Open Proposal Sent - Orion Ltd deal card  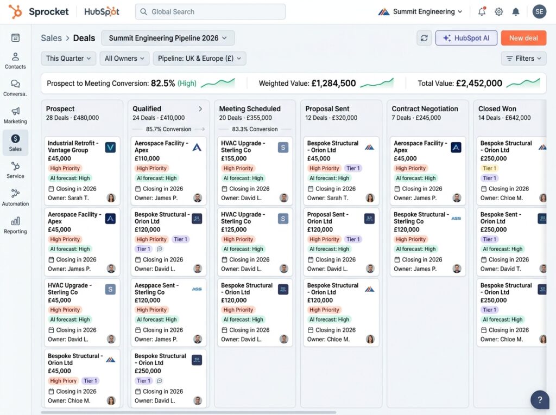point(341,242)
